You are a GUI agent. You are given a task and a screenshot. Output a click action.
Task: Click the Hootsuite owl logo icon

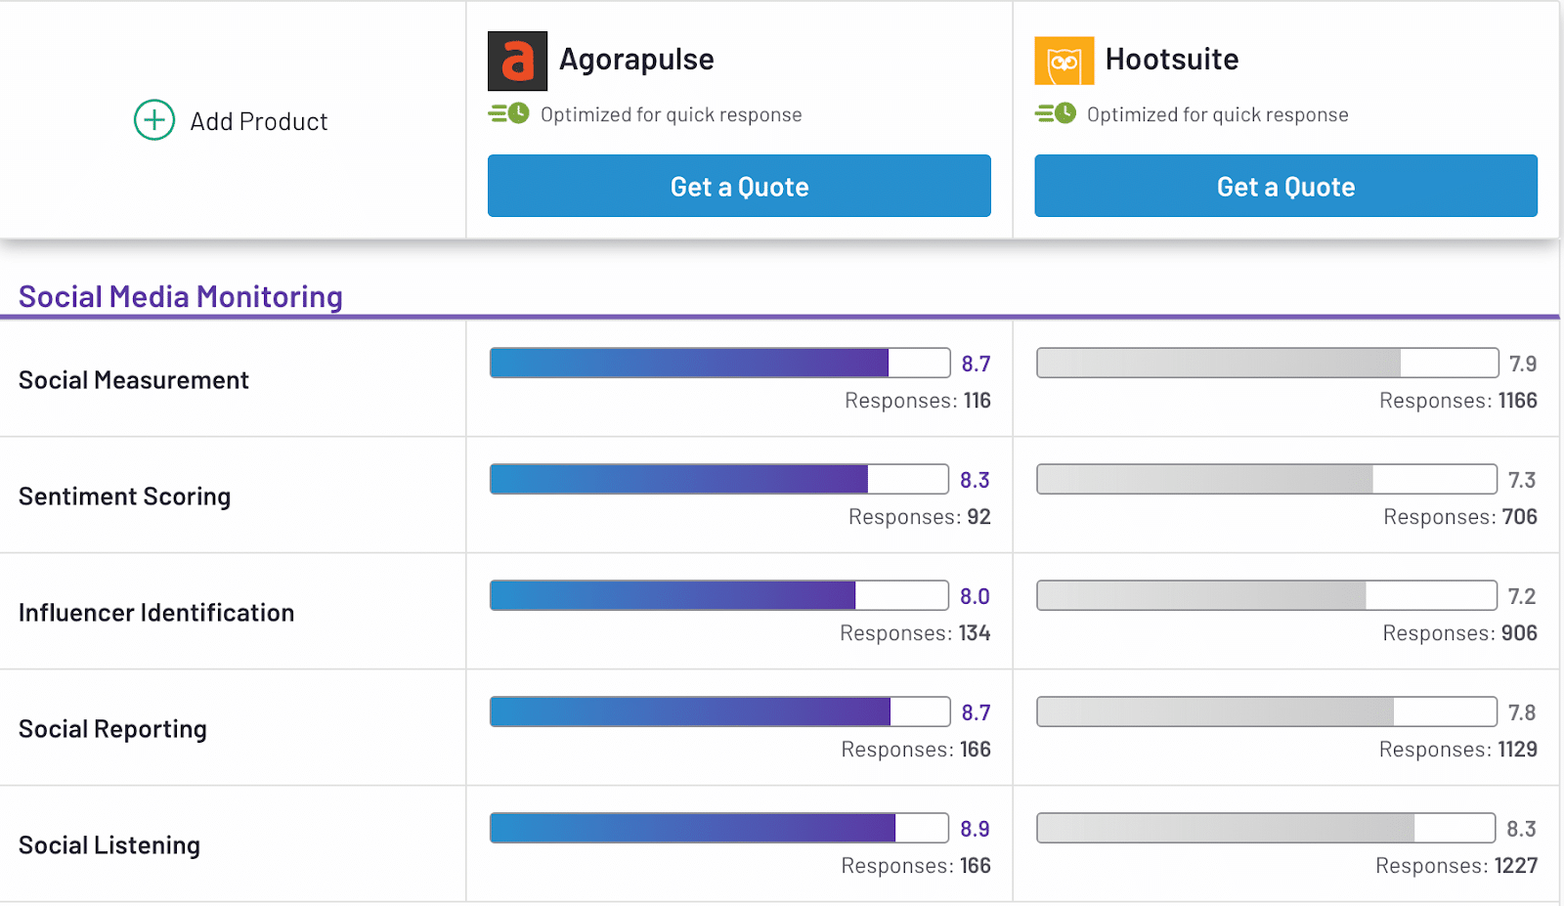point(1064,61)
